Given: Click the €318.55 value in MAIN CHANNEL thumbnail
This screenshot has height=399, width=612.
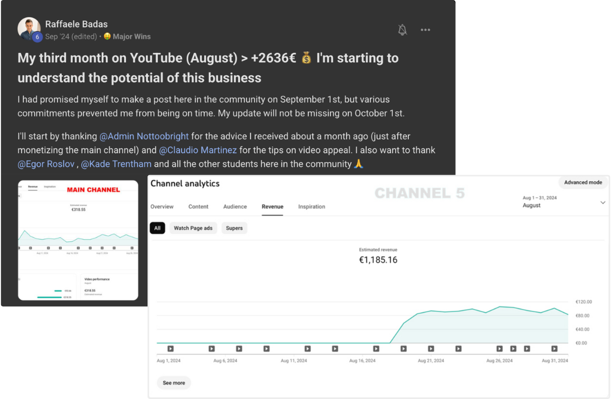Looking at the screenshot, I should click(78, 210).
